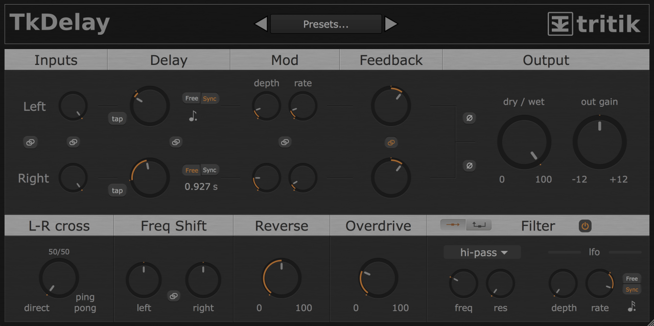This screenshot has width=654, height=326.
Task: Click the Right mod depth knob
Action: click(267, 178)
